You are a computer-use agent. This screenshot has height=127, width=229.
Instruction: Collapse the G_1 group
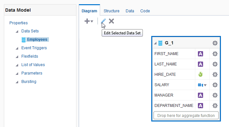pos(155,43)
